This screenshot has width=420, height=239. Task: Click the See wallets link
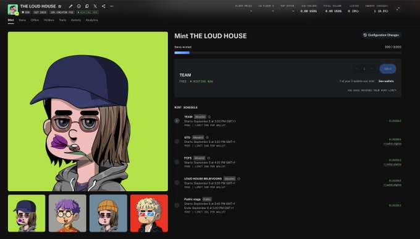(x=386, y=81)
